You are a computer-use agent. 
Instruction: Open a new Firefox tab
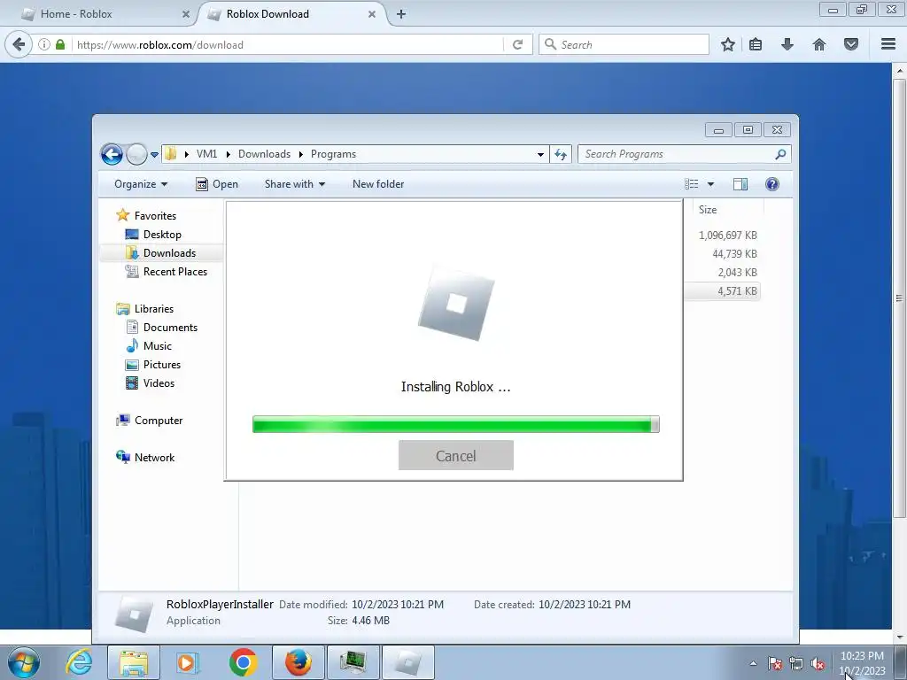401,14
